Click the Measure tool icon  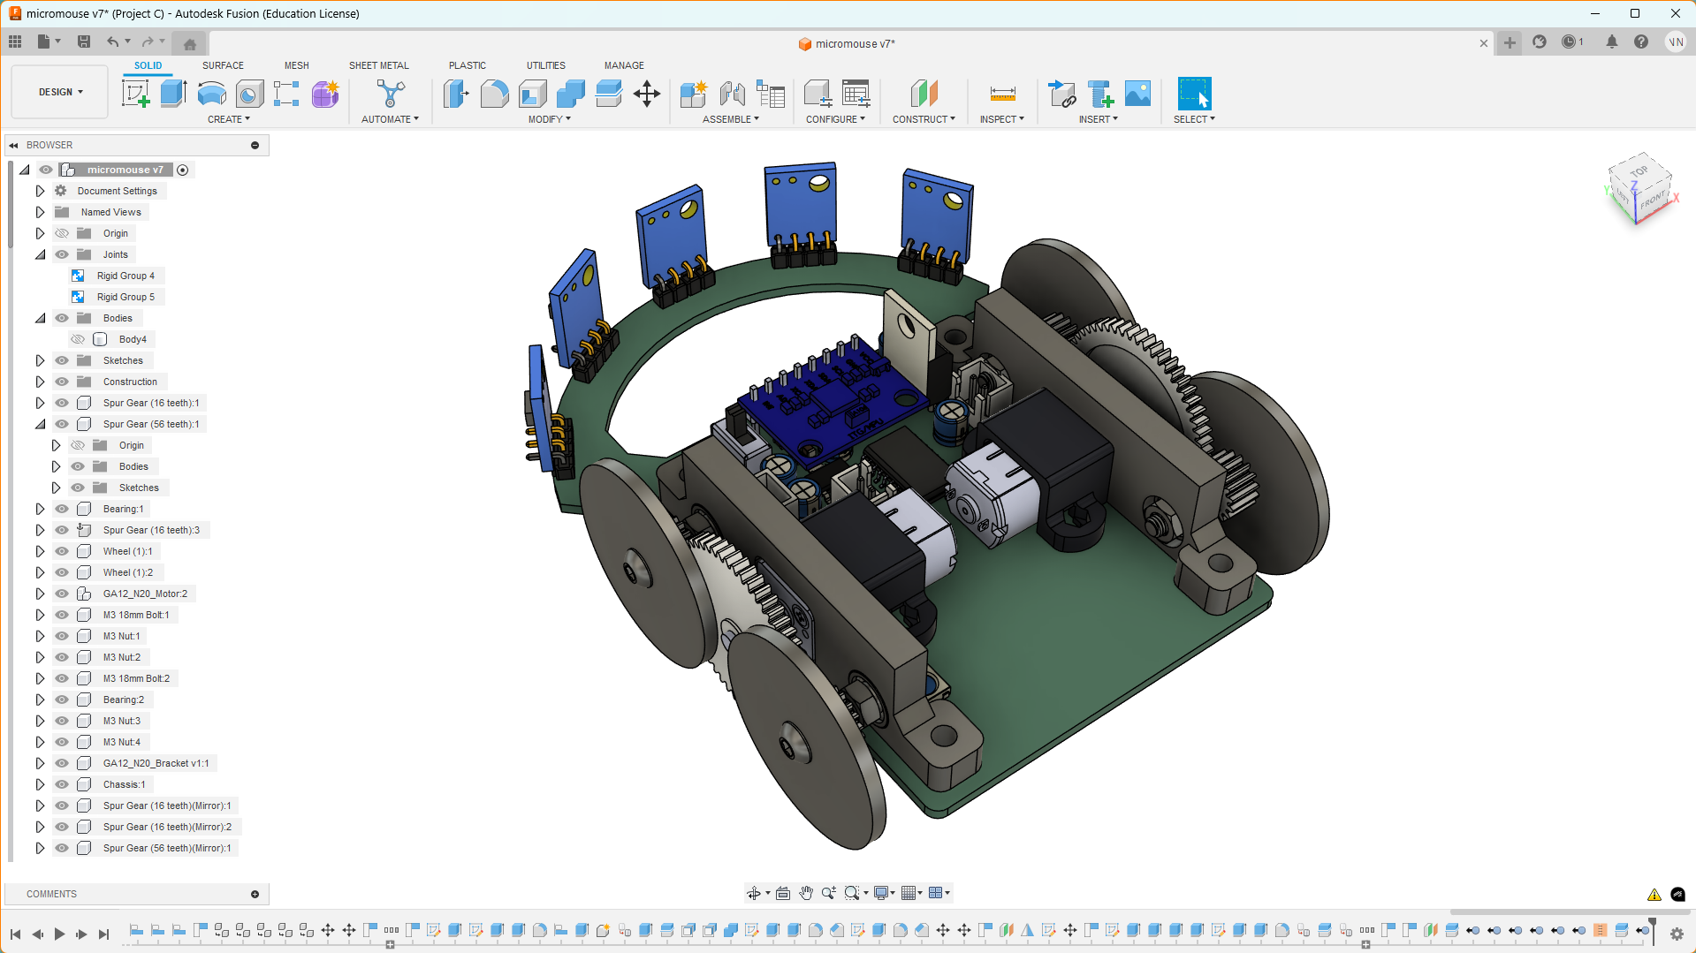pos(1002,94)
